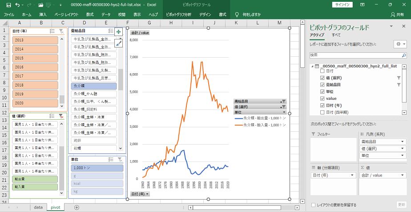Clear filter on 値 (選択) slicer

click(61, 116)
